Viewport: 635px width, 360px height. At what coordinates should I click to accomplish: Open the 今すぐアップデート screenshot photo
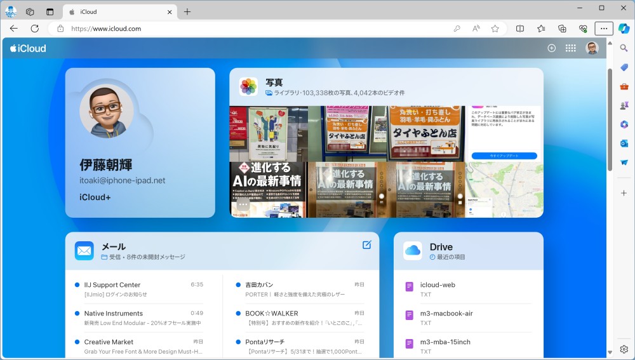(x=504, y=133)
